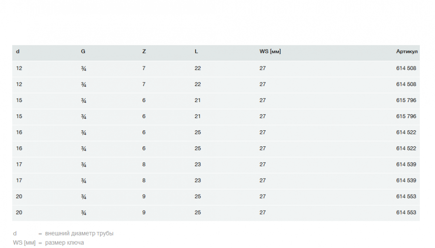This screenshot has width=435, height=248.
Task: Click the "WS [мм]" column header
Action: click(270, 52)
